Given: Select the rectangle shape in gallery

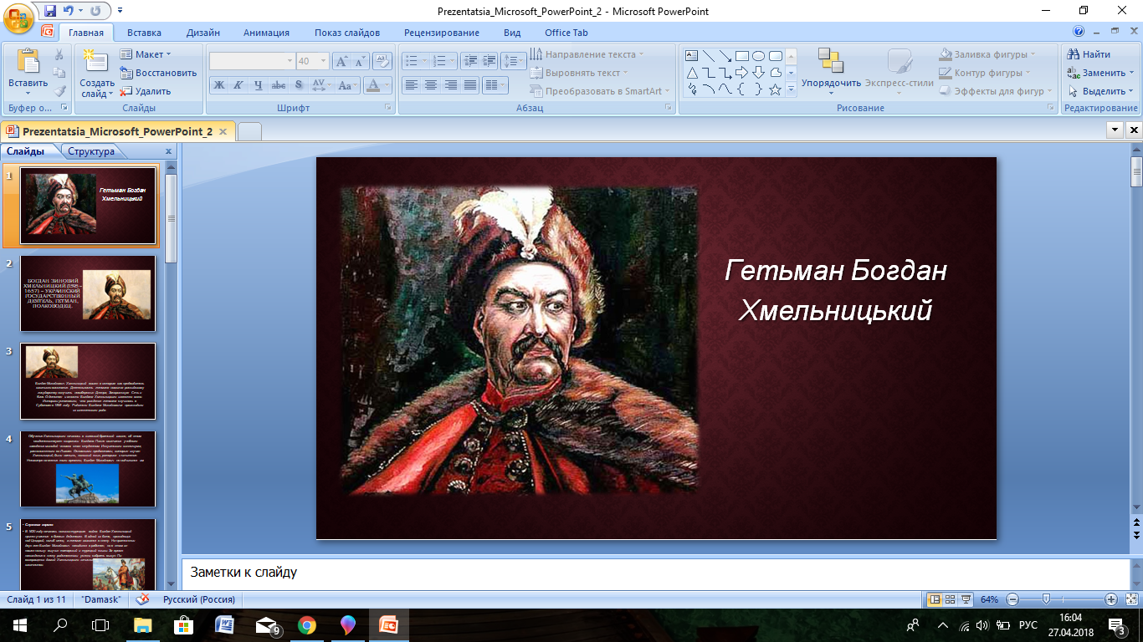Looking at the screenshot, I should 741,56.
